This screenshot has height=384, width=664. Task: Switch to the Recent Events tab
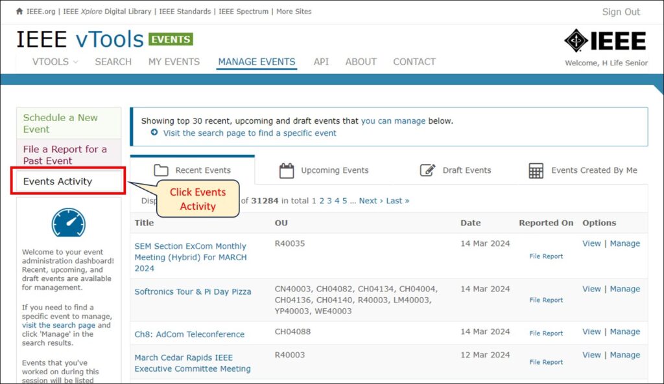click(193, 170)
